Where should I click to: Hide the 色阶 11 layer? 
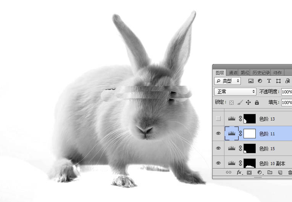click(218, 133)
